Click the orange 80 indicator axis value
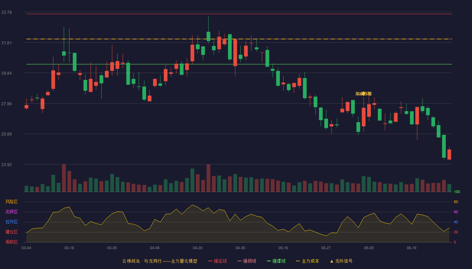The width and height of the screenshot is (472, 269). coord(456,202)
